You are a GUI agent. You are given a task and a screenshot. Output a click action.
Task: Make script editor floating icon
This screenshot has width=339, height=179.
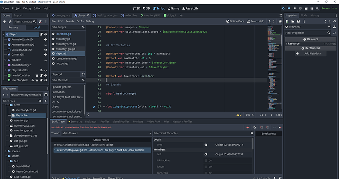click(280, 21)
